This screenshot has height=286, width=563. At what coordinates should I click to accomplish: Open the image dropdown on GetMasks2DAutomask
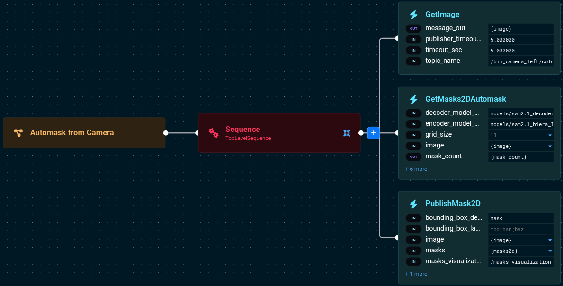[549, 146]
